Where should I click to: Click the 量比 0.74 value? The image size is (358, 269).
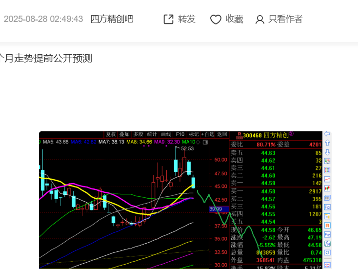click(x=316, y=252)
